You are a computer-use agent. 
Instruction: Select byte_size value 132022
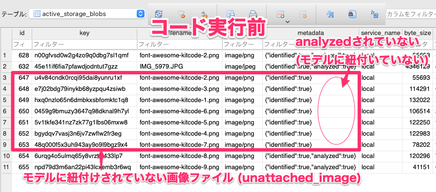(x=418, y=100)
